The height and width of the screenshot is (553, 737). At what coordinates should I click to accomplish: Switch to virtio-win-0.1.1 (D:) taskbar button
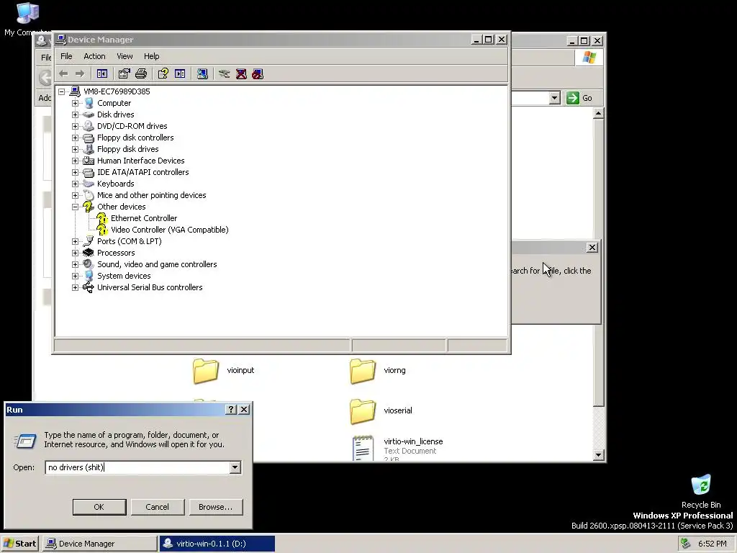pyautogui.click(x=217, y=544)
